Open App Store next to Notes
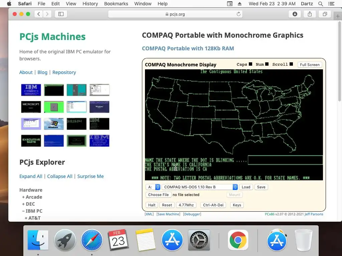The height and width of the screenshot is (256, 342). [172, 240]
